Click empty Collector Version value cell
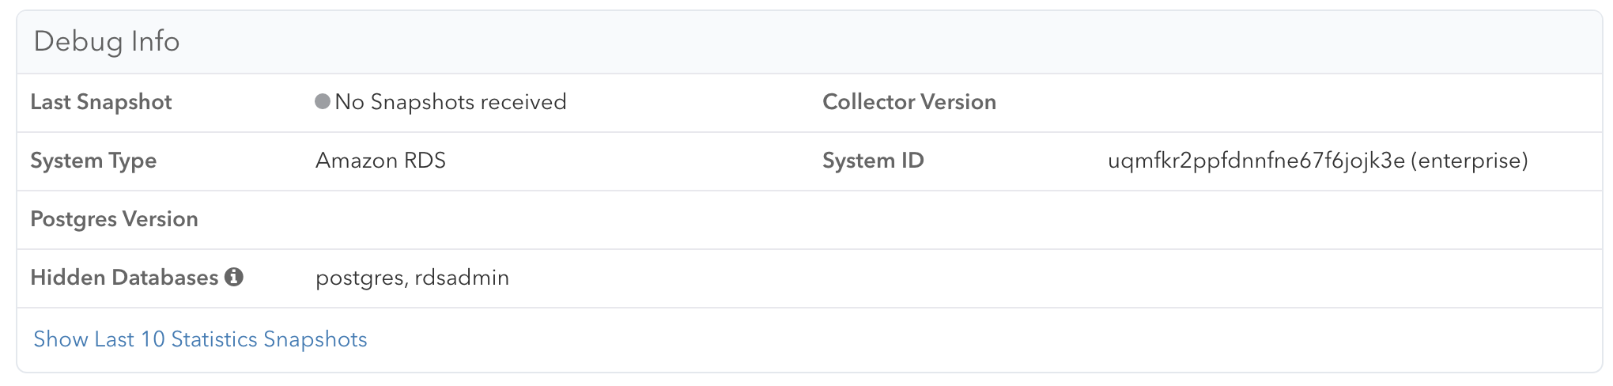Image resolution: width=1613 pixels, height=386 pixels. click(1348, 102)
